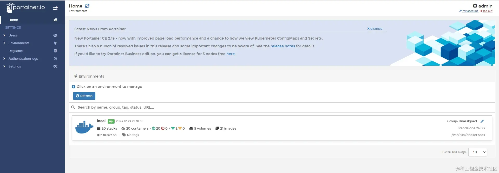Open the Registries menu item
This screenshot has height=173, width=499.
(32, 51)
